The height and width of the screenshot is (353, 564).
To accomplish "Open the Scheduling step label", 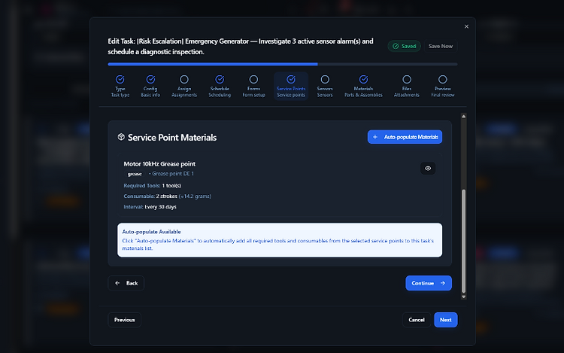I will [x=220, y=95].
